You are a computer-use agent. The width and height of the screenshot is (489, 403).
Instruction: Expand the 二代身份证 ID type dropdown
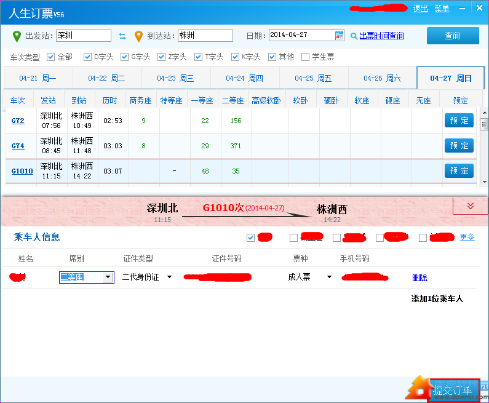(x=169, y=277)
